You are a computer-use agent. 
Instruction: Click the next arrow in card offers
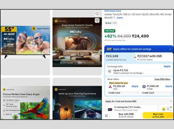[168, 109]
